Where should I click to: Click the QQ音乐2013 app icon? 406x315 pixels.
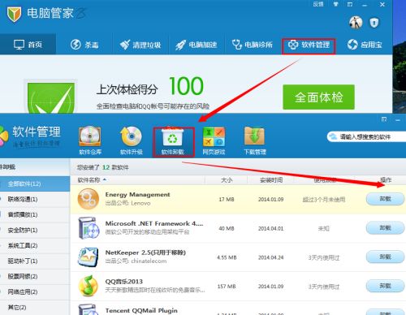89,286
